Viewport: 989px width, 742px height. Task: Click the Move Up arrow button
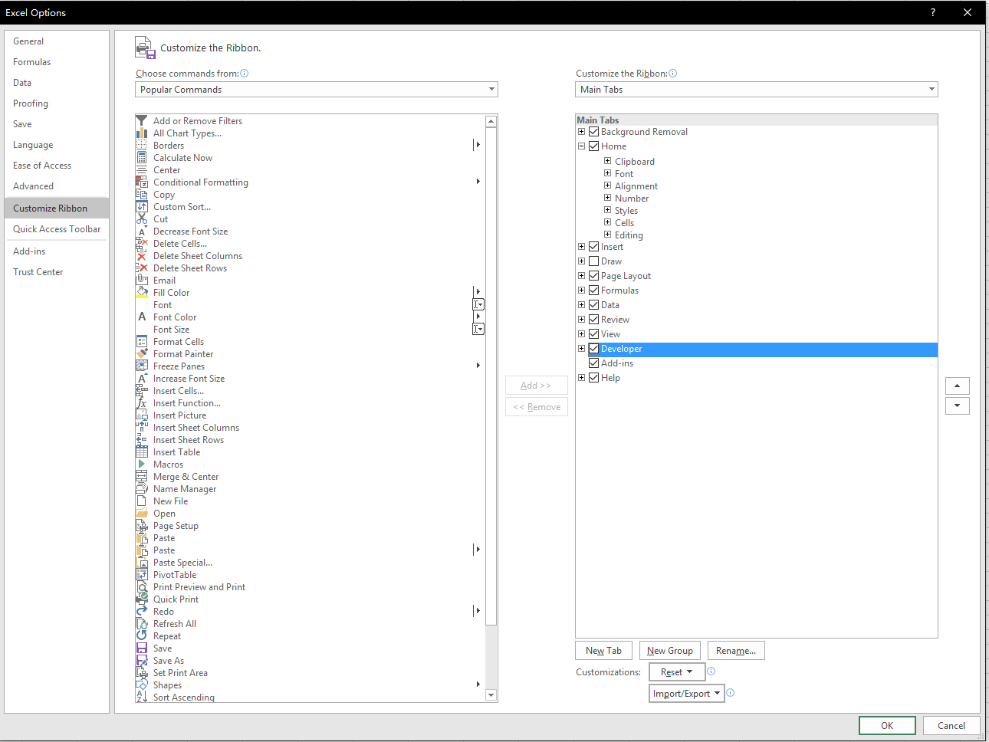point(958,386)
